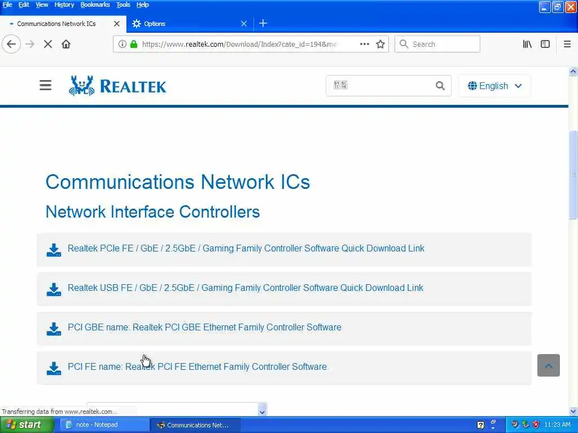Screen dimensions: 578x433
Task: Click the forward navigation arrow
Action: pyautogui.click(x=30, y=44)
